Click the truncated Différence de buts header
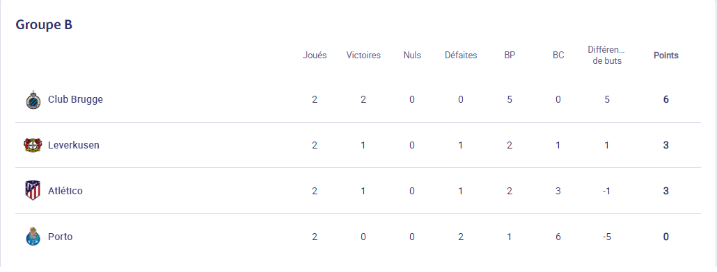The image size is (717, 272). coord(607,55)
